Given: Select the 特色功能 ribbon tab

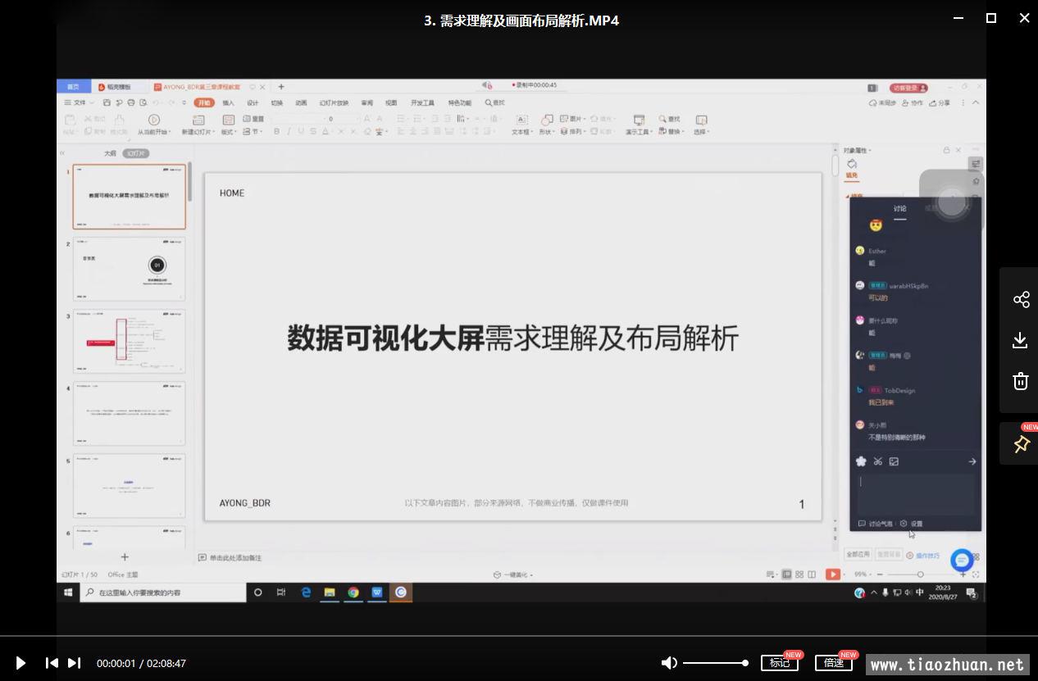Looking at the screenshot, I should tap(459, 102).
